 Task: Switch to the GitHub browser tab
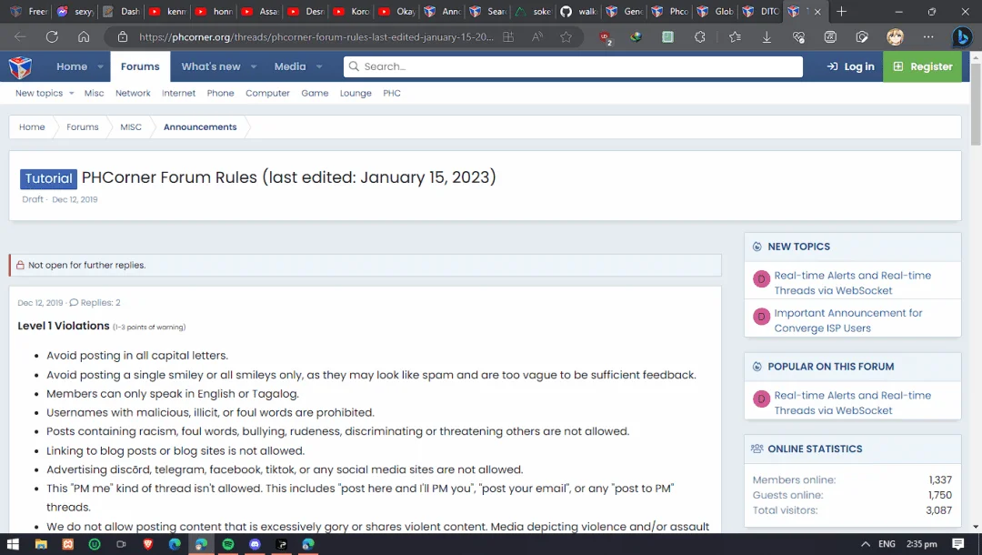(x=580, y=11)
